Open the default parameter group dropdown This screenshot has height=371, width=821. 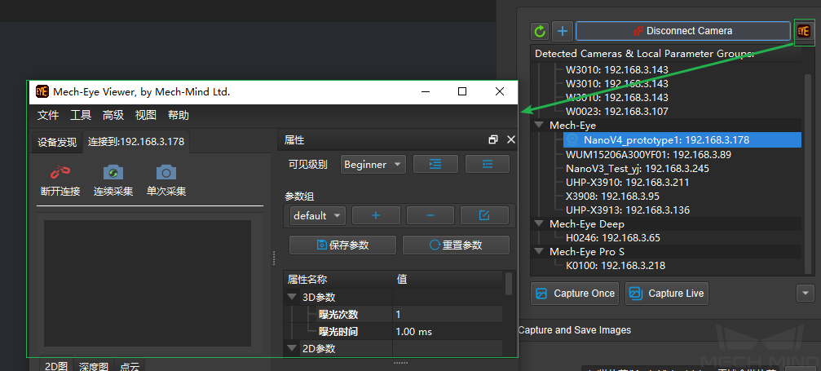(x=318, y=215)
